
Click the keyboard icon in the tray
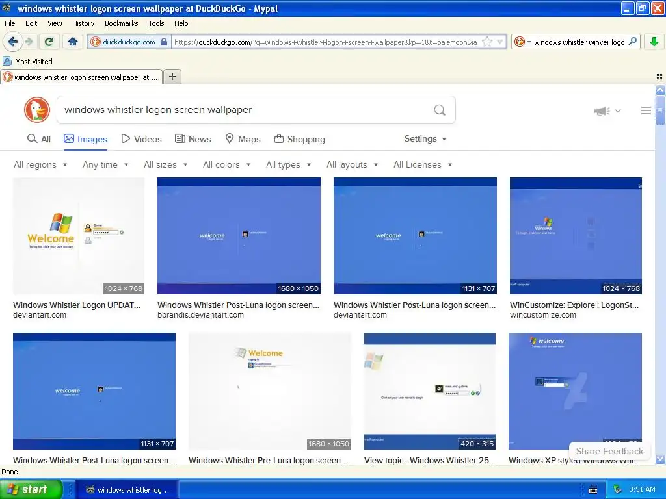point(593,490)
